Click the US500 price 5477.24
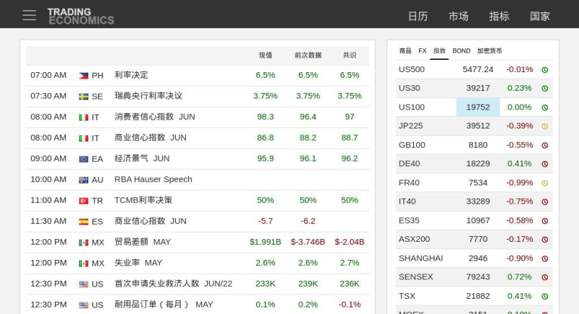 pyautogui.click(x=478, y=69)
